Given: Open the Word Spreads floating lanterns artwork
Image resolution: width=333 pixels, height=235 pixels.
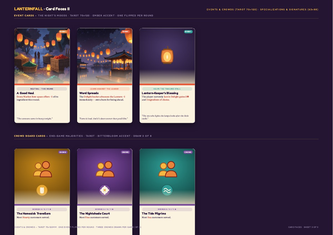Looking at the screenshot, I should pos(105,56).
